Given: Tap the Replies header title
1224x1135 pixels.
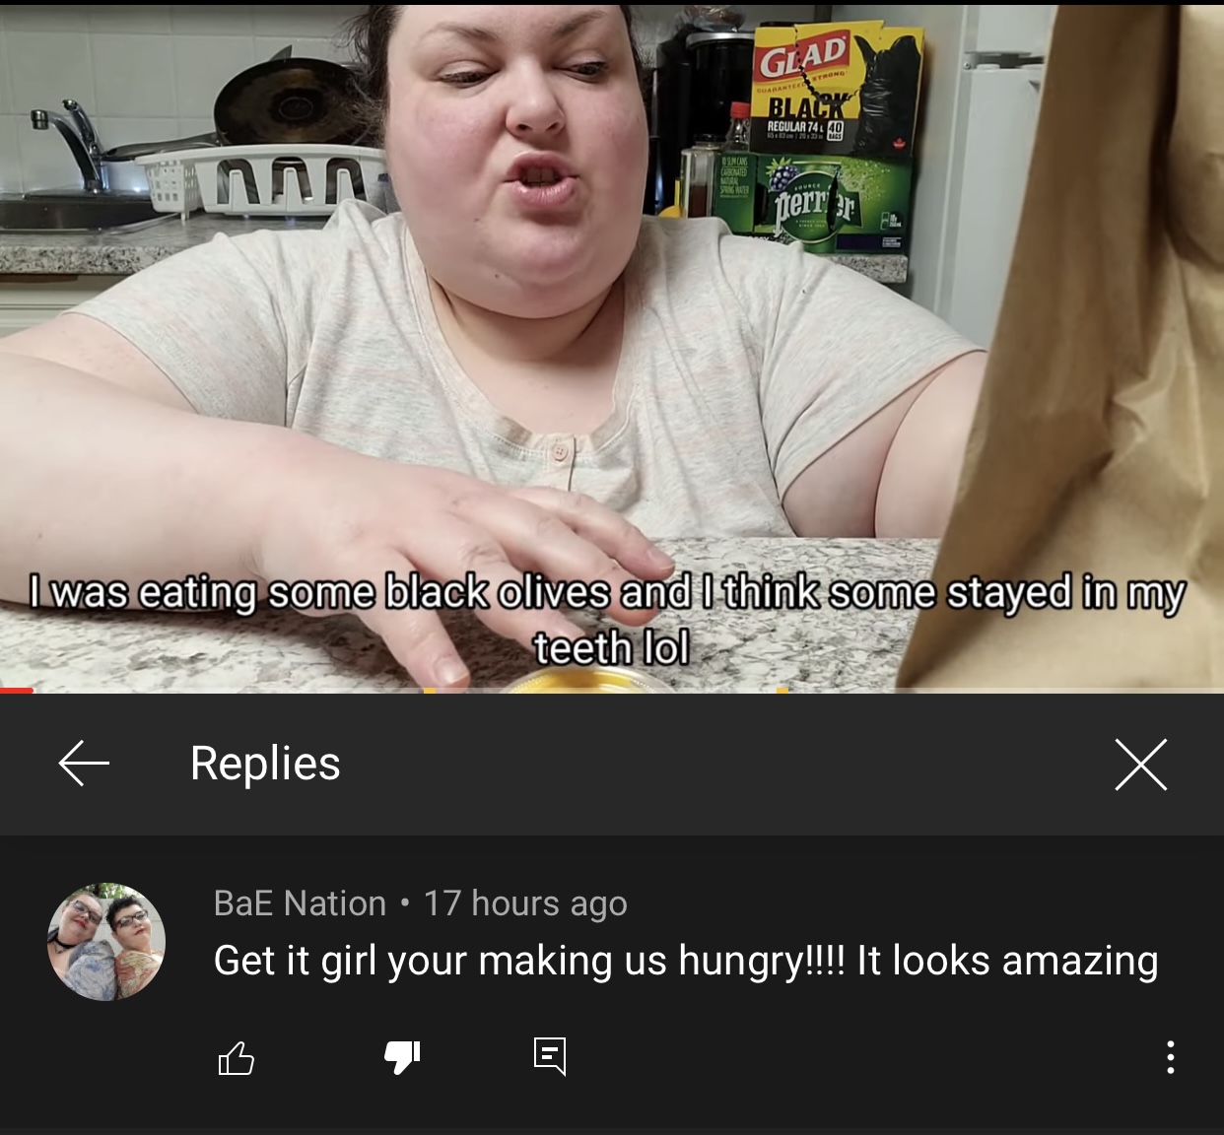Looking at the screenshot, I should click(265, 764).
